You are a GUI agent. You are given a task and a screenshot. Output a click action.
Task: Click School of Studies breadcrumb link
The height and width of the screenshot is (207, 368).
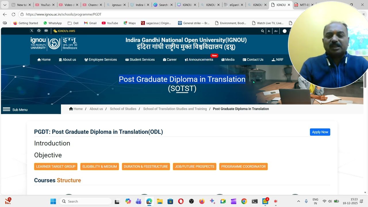point(123,109)
